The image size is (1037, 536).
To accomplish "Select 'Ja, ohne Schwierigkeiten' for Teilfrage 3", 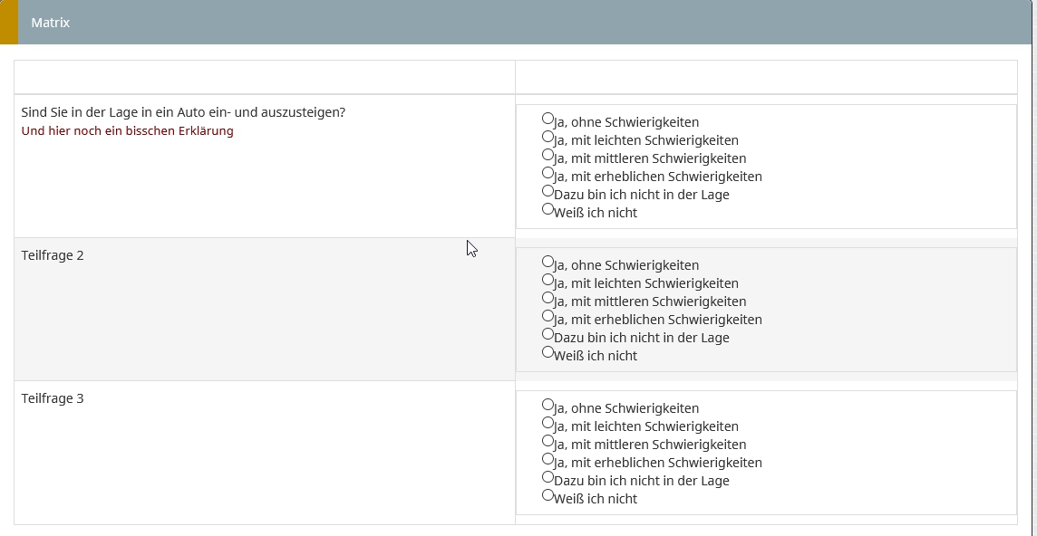I will pyautogui.click(x=548, y=405).
